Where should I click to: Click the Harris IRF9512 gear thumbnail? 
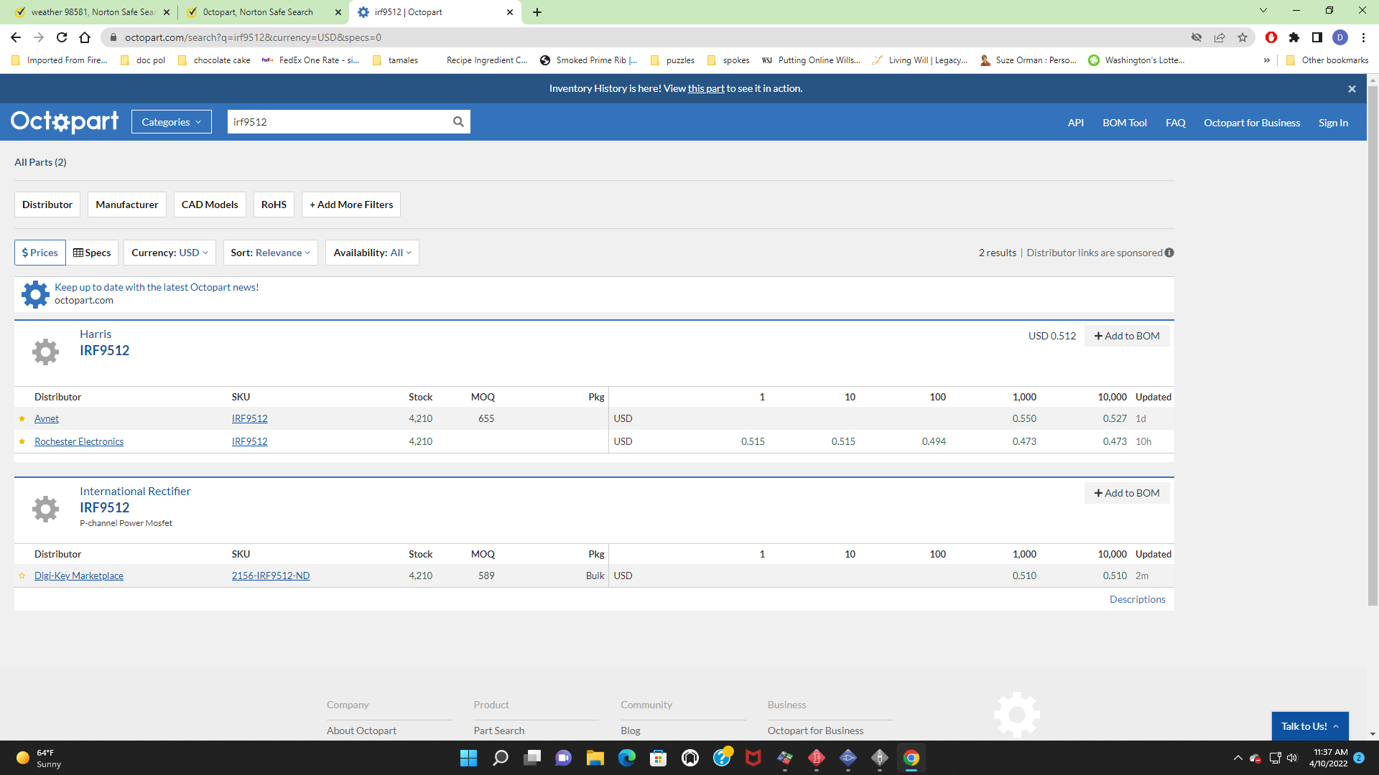[45, 352]
